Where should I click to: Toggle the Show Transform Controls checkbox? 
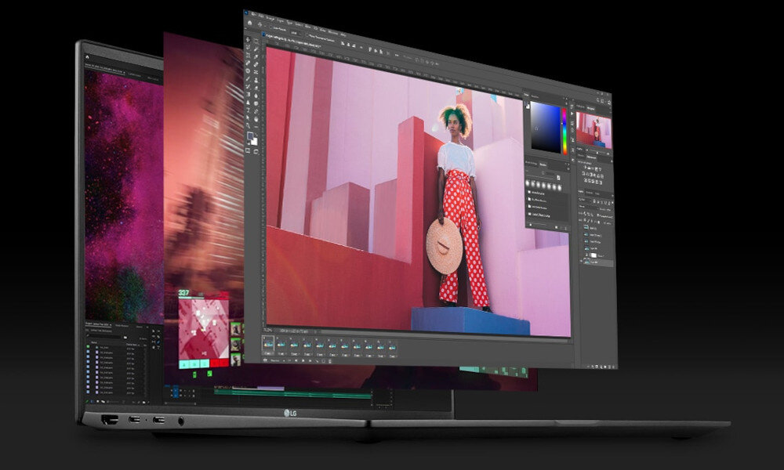(307, 35)
